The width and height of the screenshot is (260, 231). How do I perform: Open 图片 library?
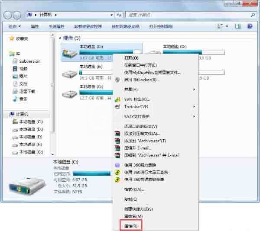tap(23, 76)
